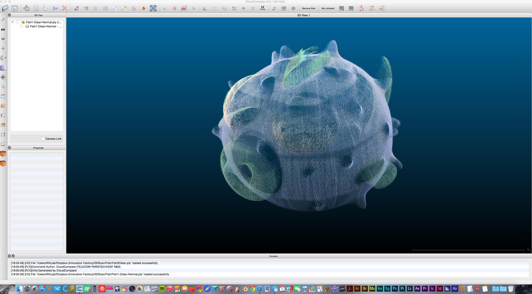The height and width of the screenshot is (294, 532).
Task: Click the 3D View 1 title bar
Action: click(299, 15)
